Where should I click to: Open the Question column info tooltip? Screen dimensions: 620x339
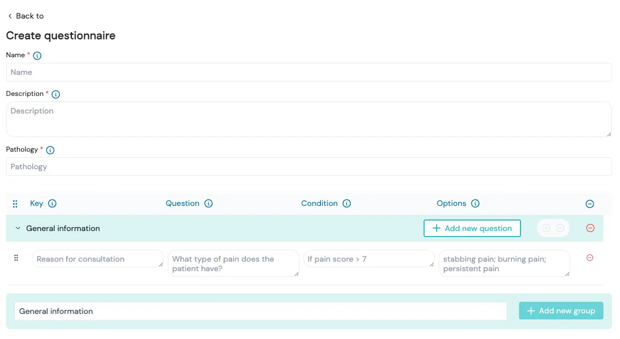point(208,203)
